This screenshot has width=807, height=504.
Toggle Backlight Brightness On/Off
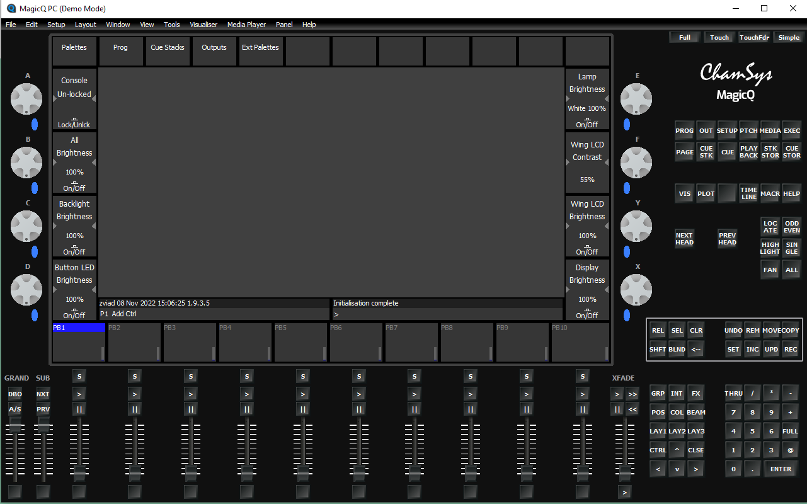(x=74, y=250)
